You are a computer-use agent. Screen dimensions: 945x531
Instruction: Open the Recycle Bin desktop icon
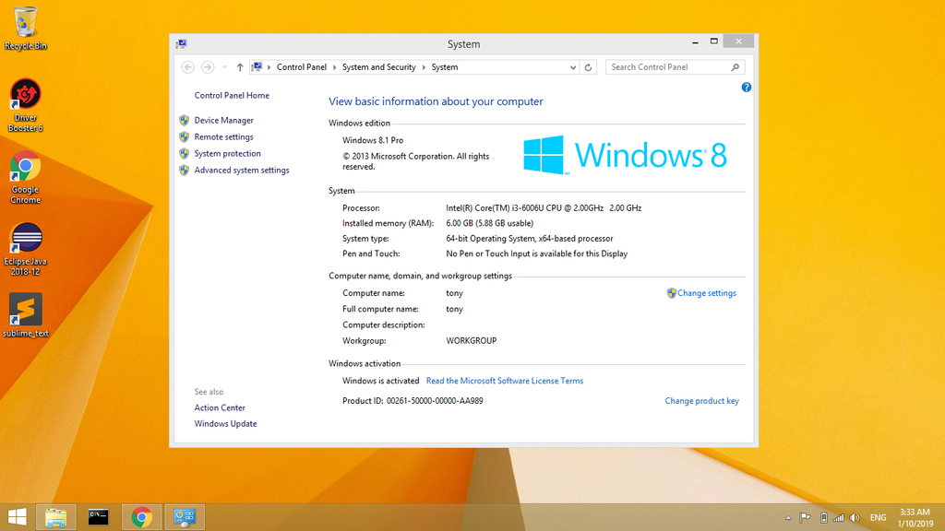coord(25,29)
